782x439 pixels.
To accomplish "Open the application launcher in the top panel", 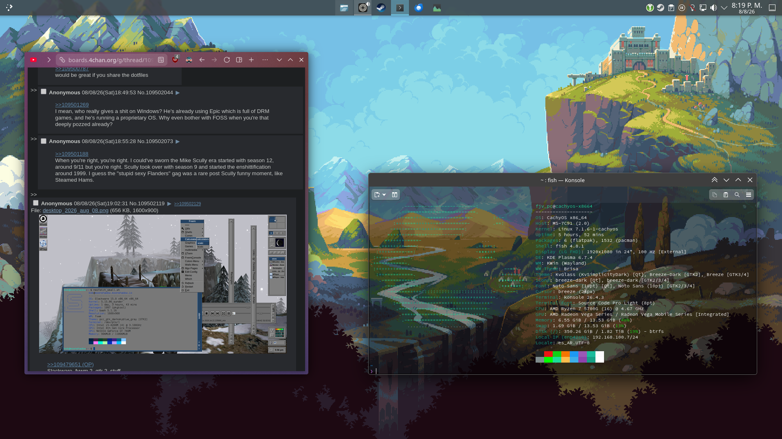I will point(9,7).
